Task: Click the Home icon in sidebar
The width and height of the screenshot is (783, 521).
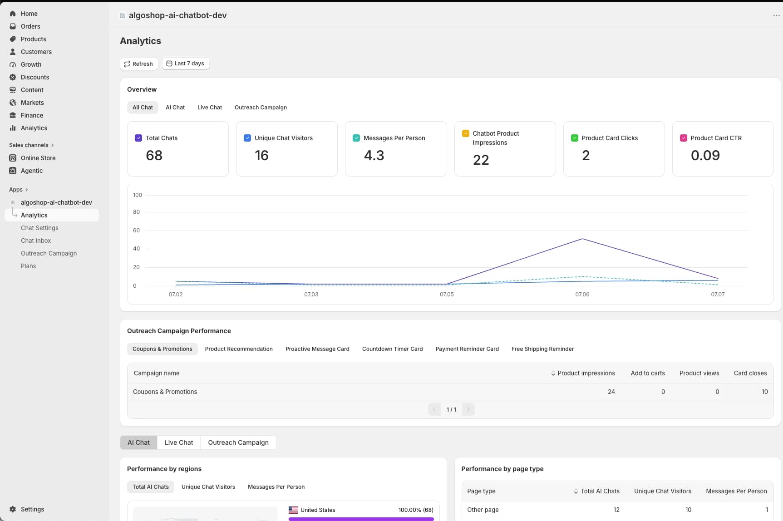Action: pyautogui.click(x=13, y=14)
